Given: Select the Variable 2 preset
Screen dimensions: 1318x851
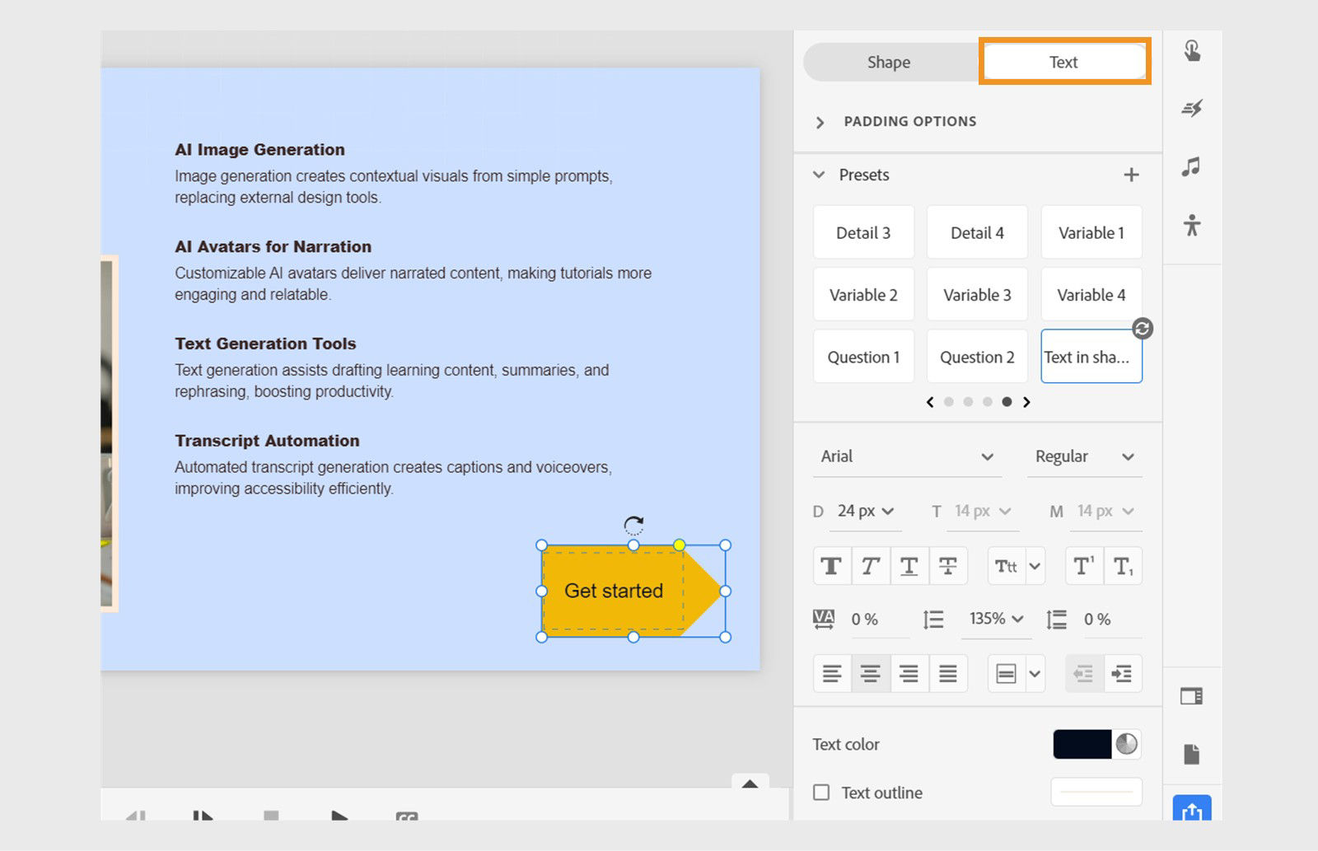Looking at the screenshot, I should point(863,294).
